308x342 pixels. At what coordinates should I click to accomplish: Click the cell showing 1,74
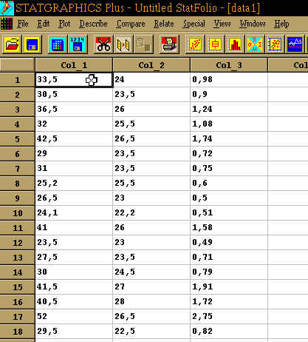(x=229, y=139)
